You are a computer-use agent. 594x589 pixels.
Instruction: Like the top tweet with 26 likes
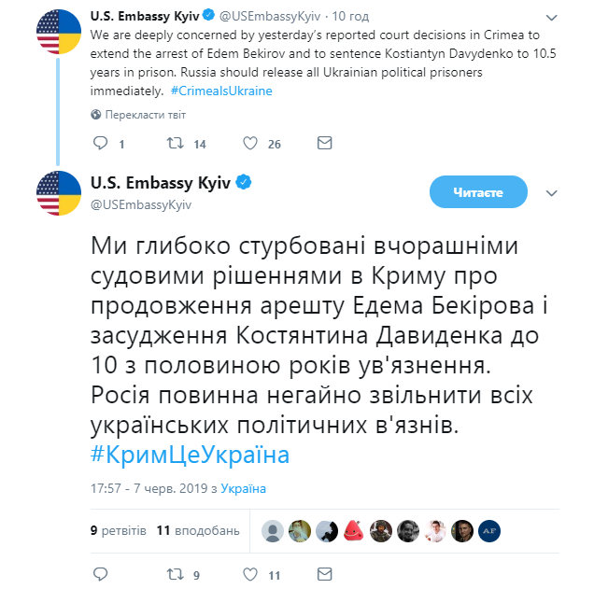click(x=250, y=144)
